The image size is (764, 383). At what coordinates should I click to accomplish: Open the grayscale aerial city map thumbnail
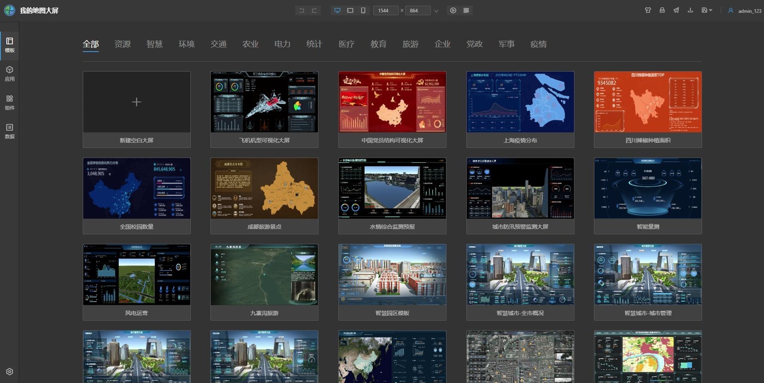(520, 357)
